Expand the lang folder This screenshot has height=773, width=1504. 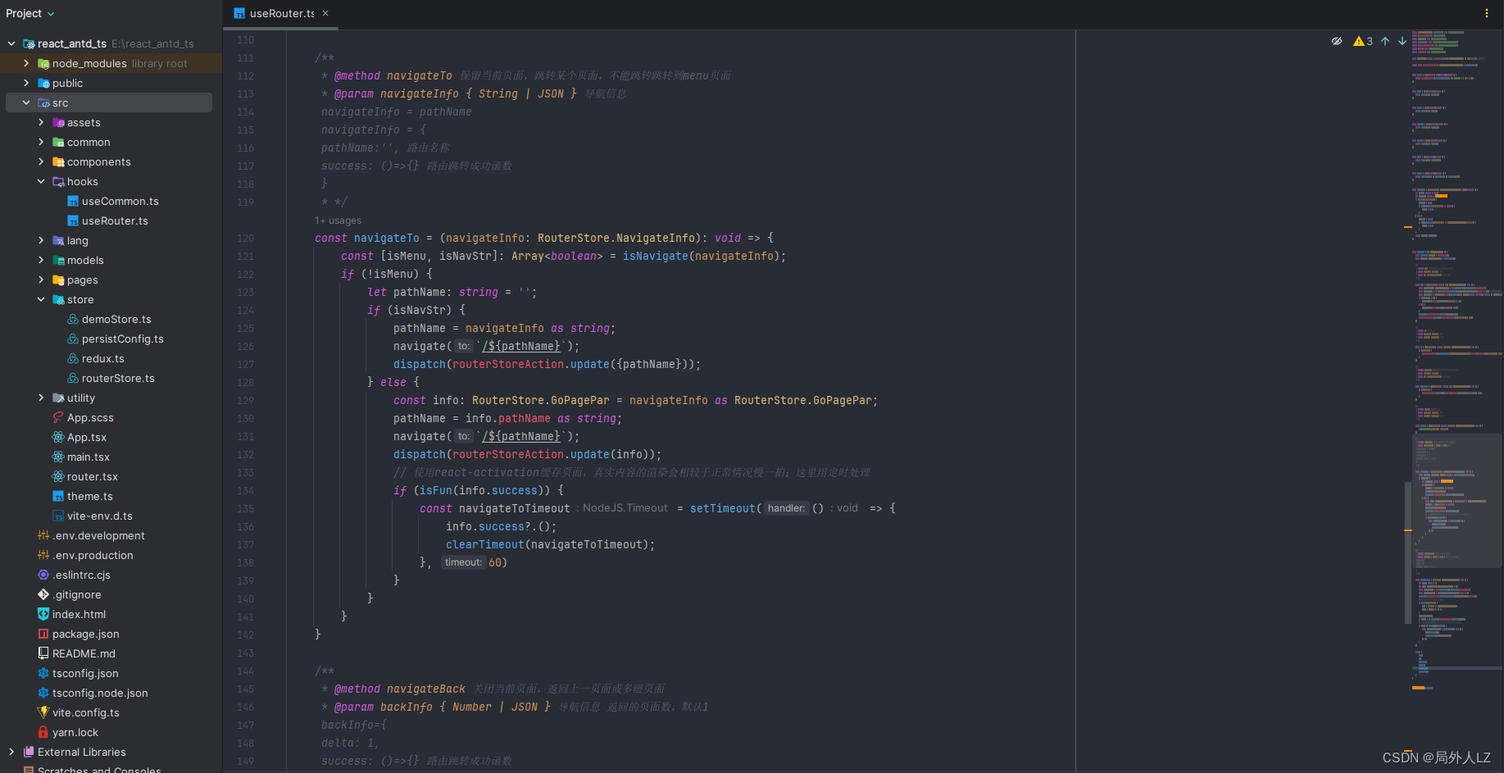pos(41,240)
